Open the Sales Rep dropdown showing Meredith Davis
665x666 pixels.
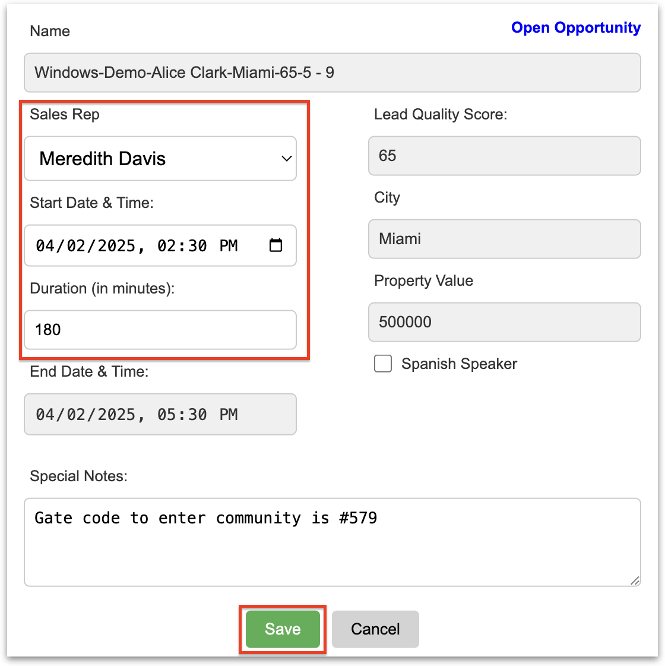[x=160, y=159]
